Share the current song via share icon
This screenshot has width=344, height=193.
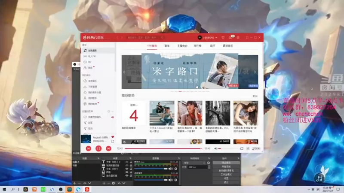pyautogui.click(x=113, y=142)
